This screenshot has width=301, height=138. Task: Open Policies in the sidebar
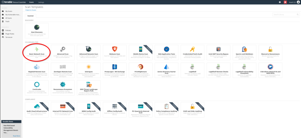(8, 30)
